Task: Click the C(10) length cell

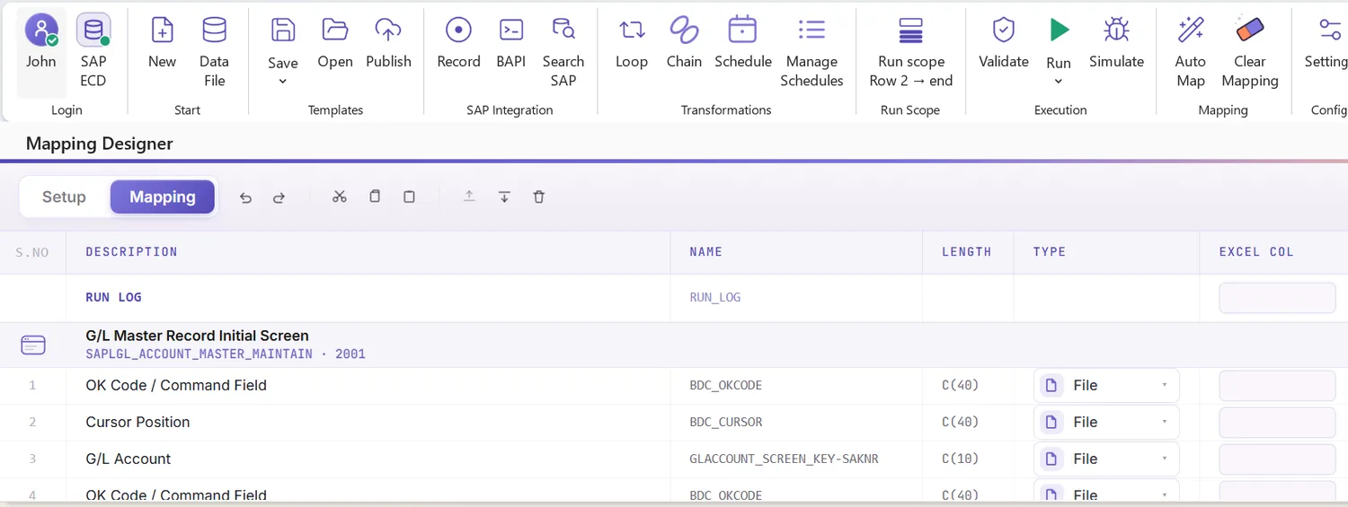Action: point(960,459)
